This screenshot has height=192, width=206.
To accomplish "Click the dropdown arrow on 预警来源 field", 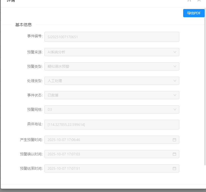I will tap(175, 52).
